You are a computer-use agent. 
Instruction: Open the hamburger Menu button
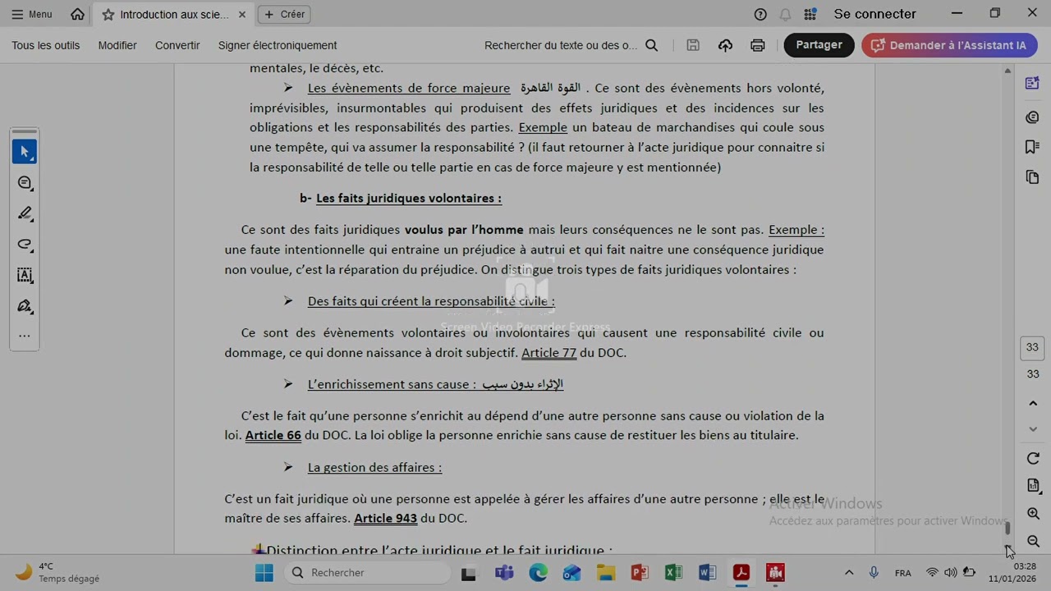tap(31, 14)
